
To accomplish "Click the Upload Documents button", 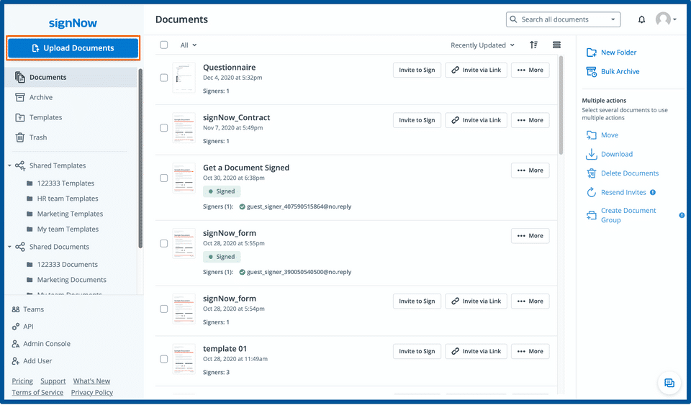I will click(x=73, y=48).
